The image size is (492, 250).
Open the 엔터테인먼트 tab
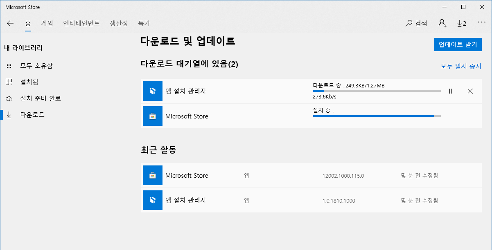(81, 23)
